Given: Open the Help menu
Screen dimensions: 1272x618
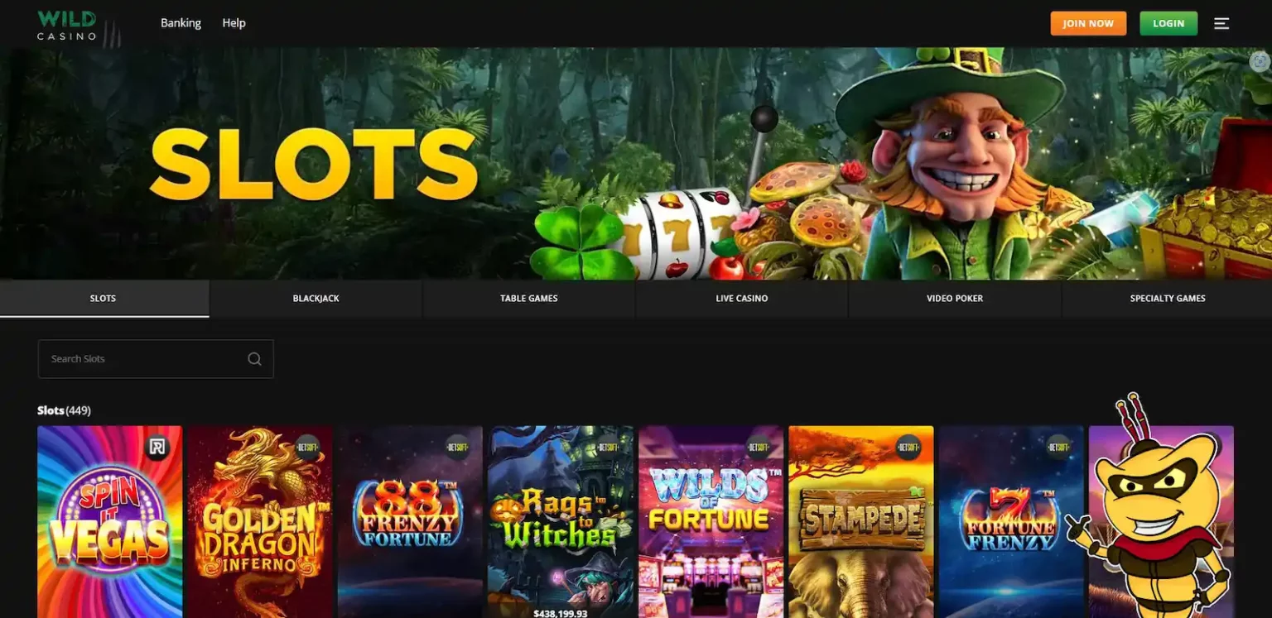Looking at the screenshot, I should (234, 23).
